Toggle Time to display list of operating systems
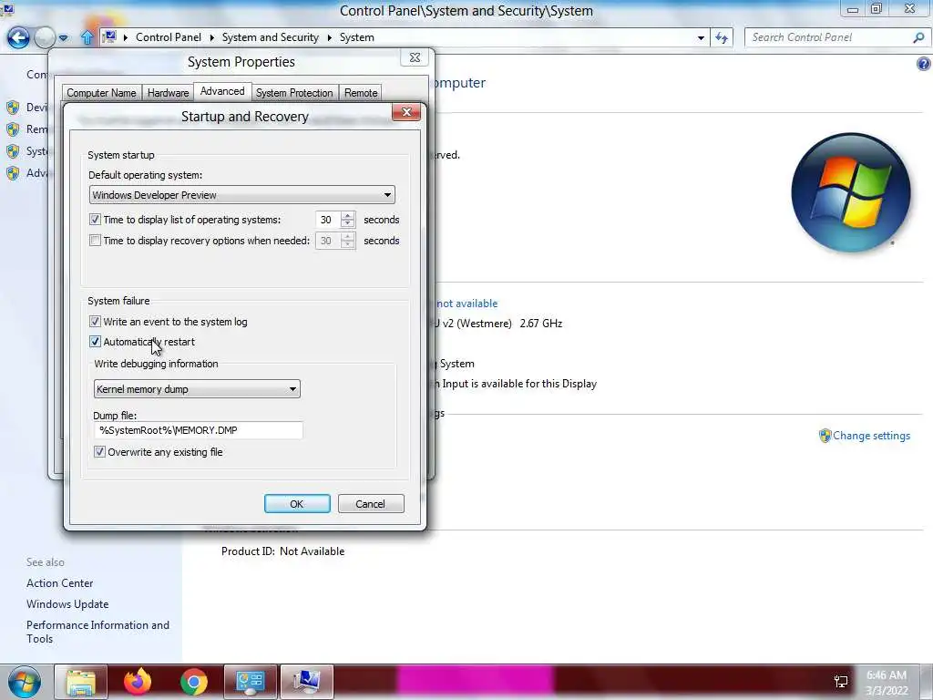The height and width of the screenshot is (700, 933). 95,220
